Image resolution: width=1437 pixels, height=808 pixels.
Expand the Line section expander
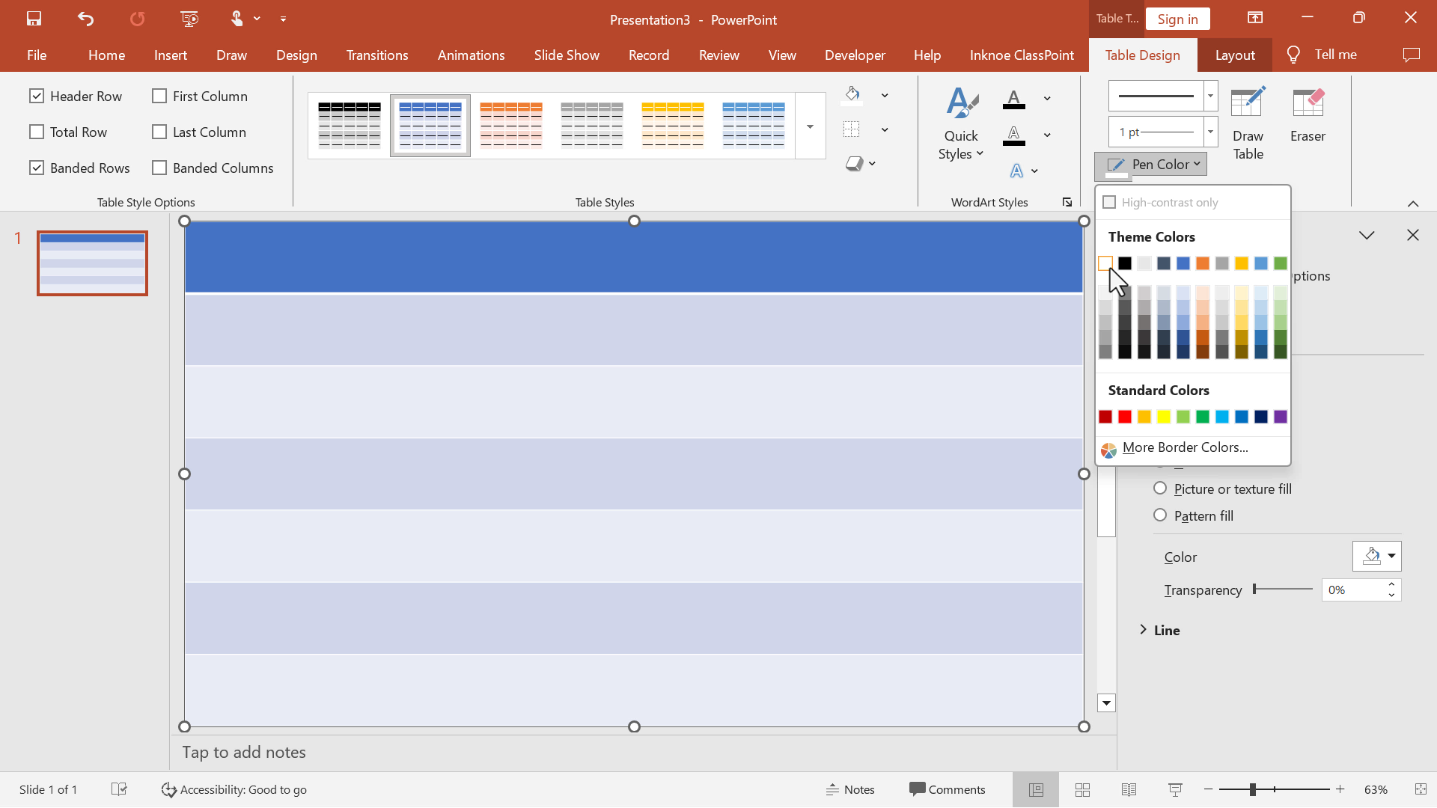(x=1144, y=631)
